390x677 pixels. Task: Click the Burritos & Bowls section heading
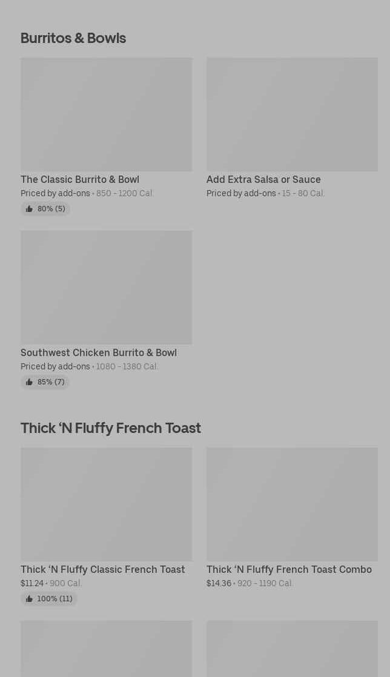click(x=73, y=38)
